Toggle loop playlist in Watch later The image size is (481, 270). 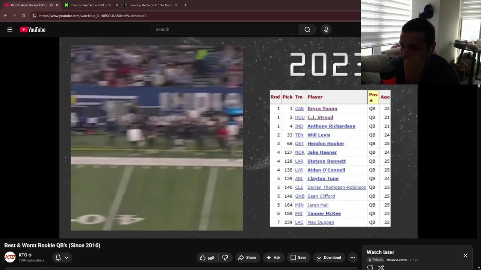(370, 267)
